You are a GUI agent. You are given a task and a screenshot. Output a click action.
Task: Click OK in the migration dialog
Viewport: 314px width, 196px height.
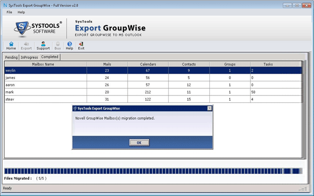(139, 143)
